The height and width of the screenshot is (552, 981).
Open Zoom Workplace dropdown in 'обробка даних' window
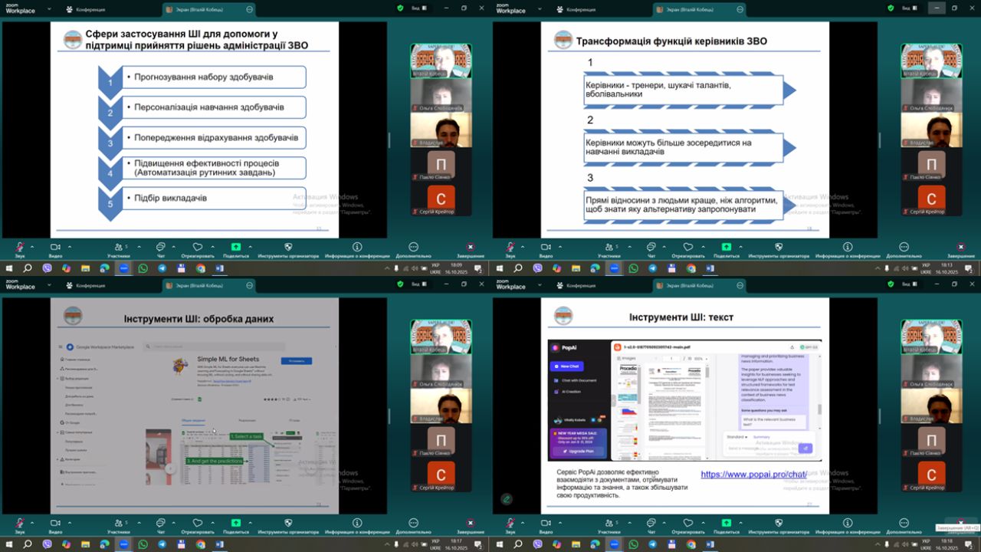[49, 285]
